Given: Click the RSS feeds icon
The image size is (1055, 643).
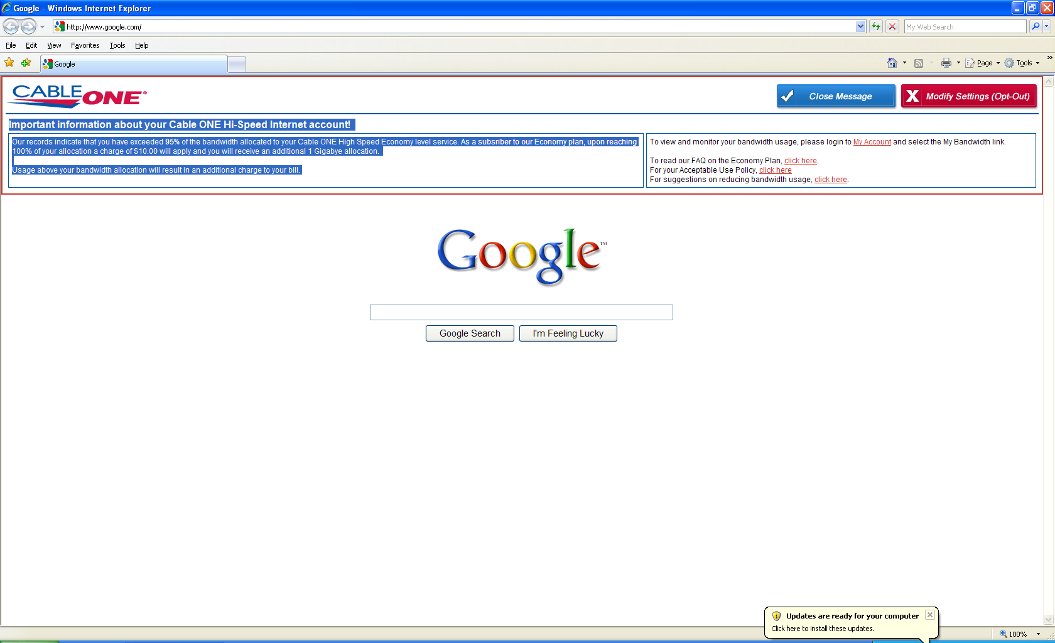Looking at the screenshot, I should click(919, 63).
